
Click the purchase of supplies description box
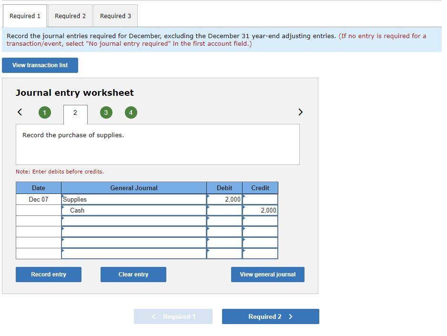point(158,144)
